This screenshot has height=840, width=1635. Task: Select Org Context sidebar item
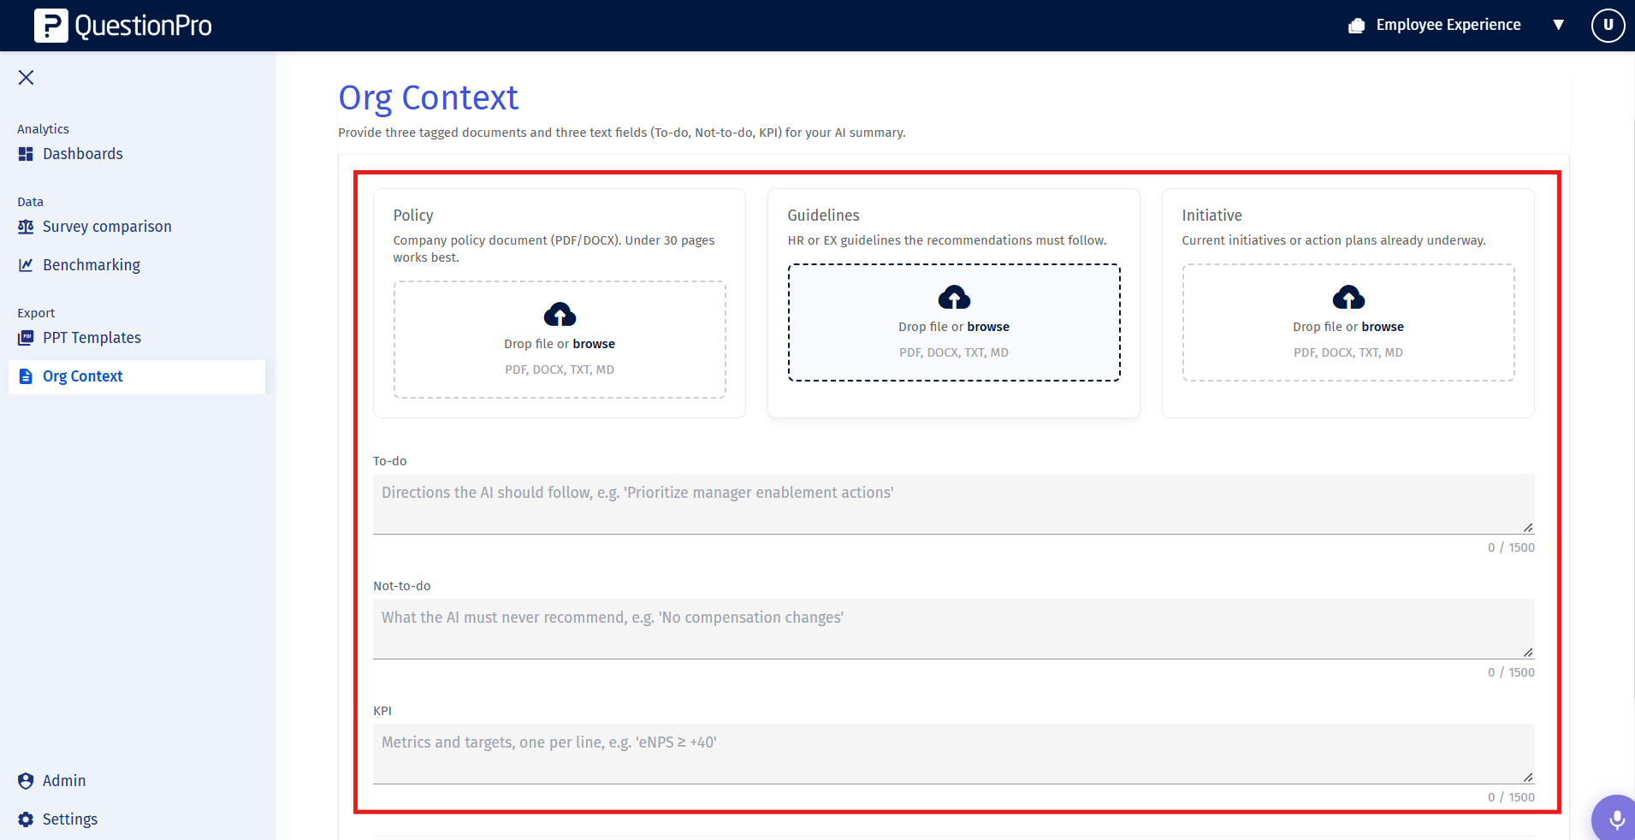137,376
